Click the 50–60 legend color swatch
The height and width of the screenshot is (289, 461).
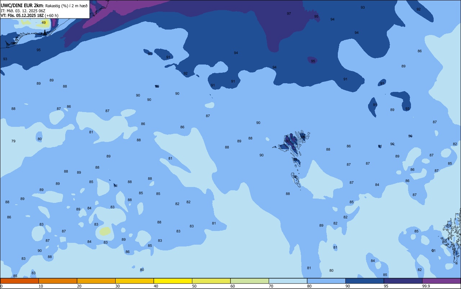coord(211,281)
